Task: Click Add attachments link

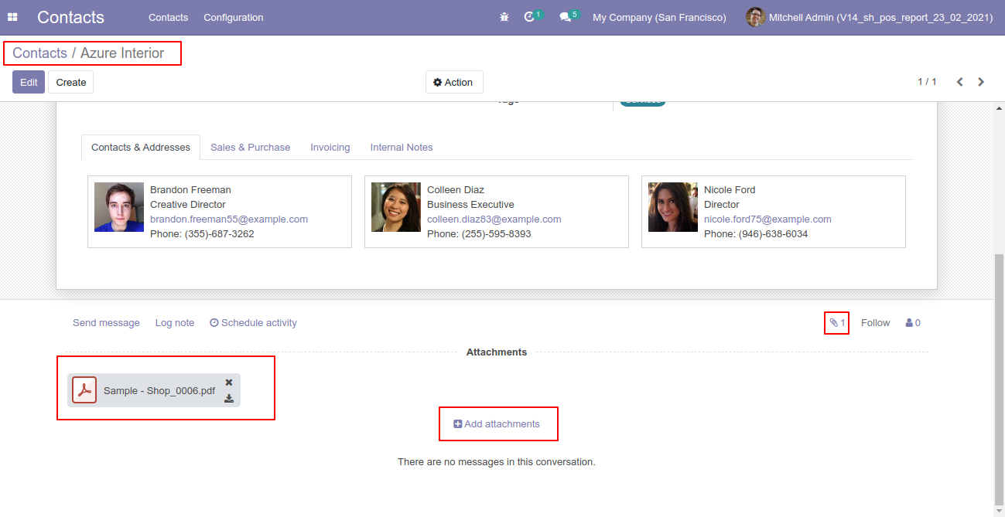Action: (x=497, y=424)
